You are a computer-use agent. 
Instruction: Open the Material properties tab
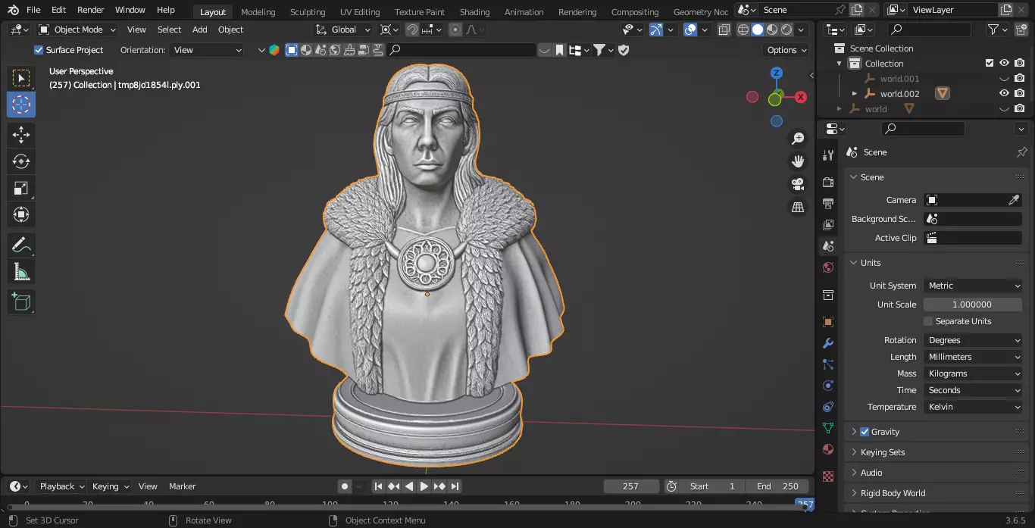(x=828, y=449)
